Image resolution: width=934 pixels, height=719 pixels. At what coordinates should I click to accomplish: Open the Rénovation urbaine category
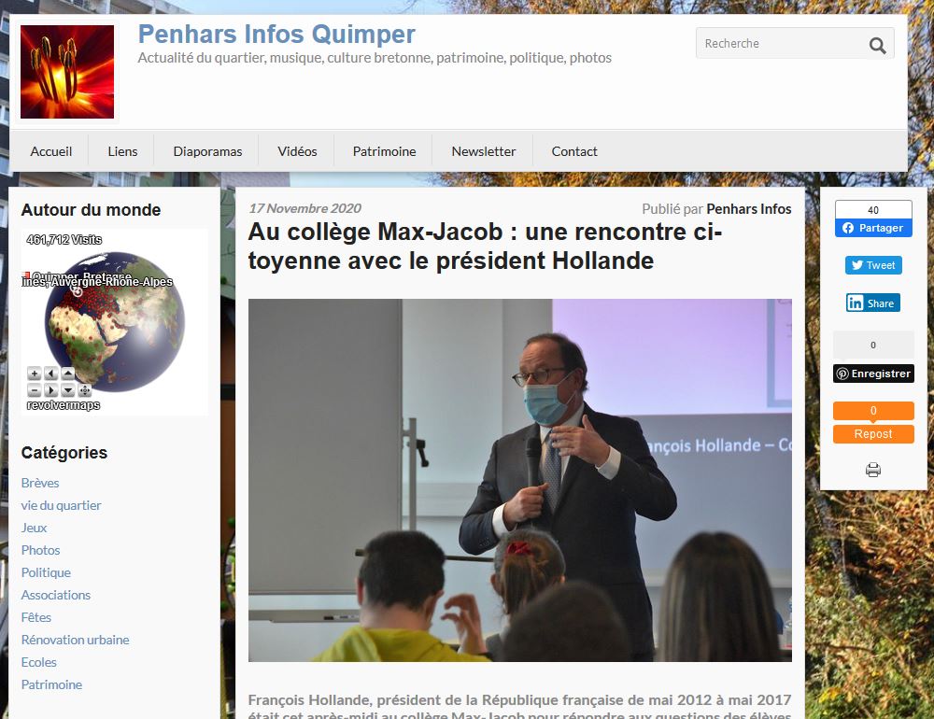coord(75,640)
